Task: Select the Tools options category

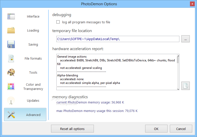Action: point(25,72)
